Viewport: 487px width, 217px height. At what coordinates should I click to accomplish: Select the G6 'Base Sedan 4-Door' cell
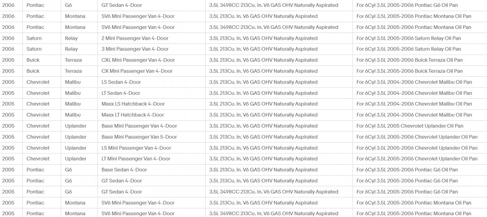(x=151, y=170)
